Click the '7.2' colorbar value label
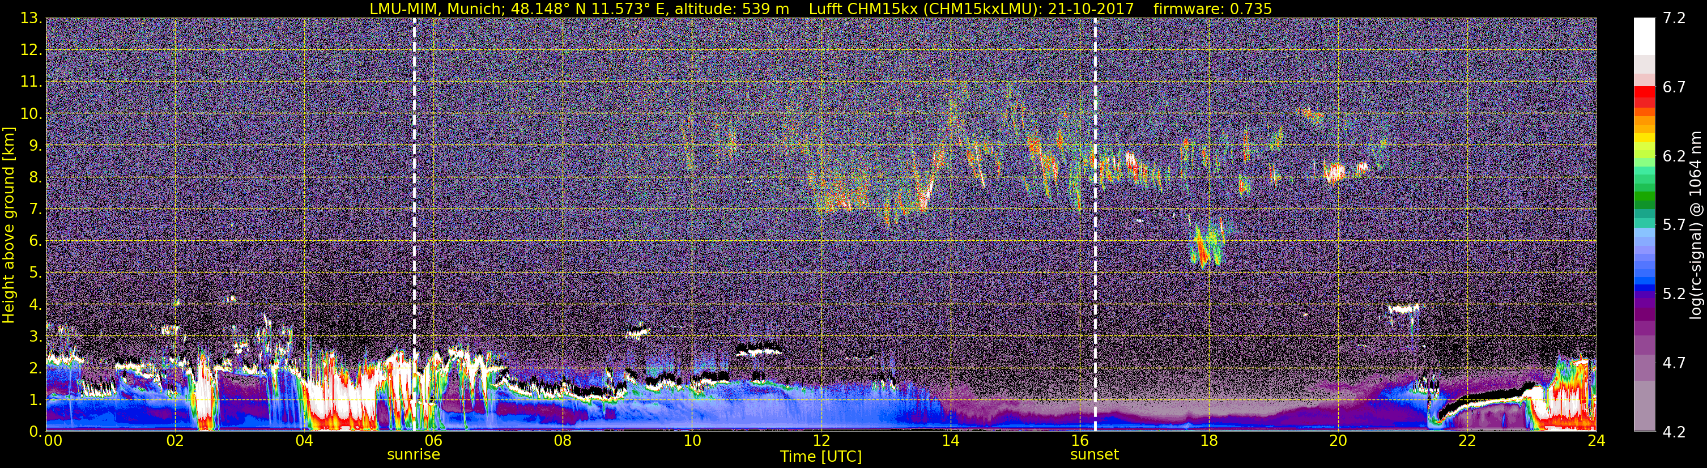Image resolution: width=1707 pixels, height=468 pixels. click(1674, 18)
